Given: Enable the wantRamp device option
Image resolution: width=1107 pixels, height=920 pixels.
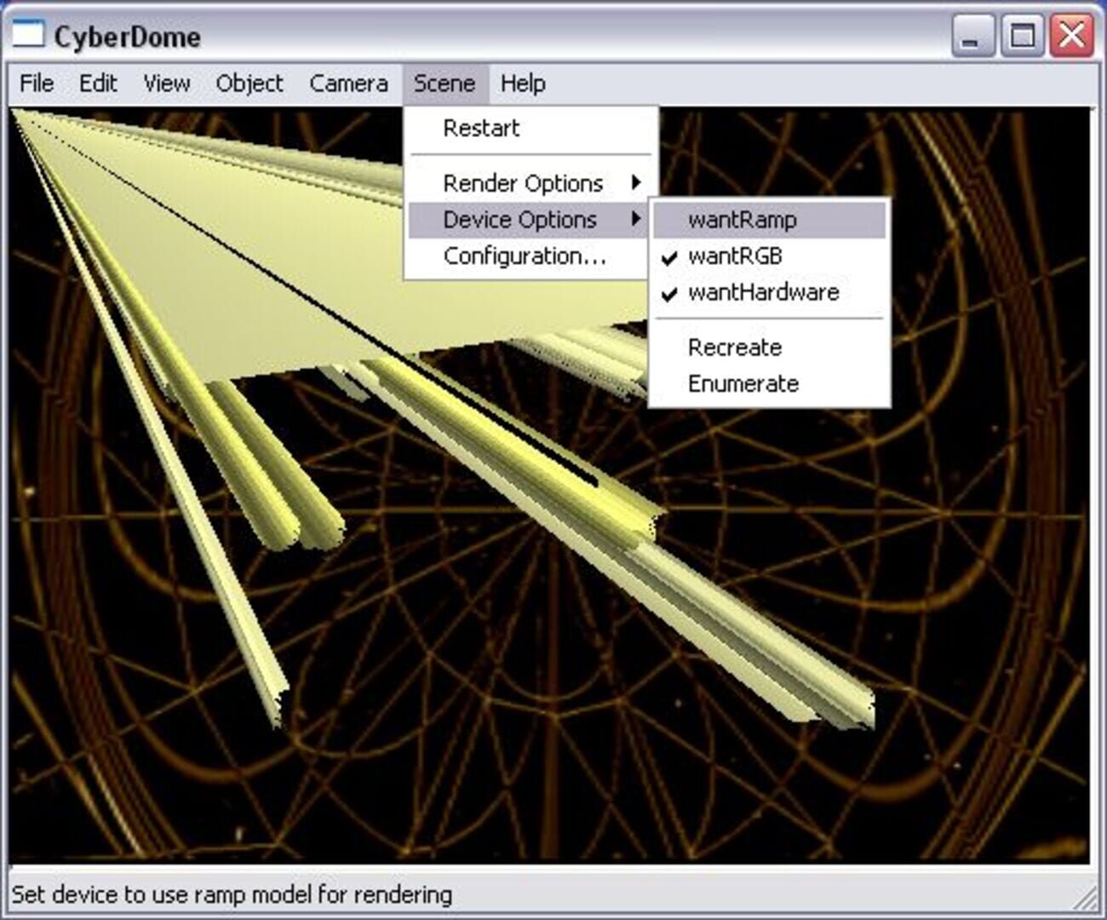Looking at the screenshot, I should click(x=743, y=219).
